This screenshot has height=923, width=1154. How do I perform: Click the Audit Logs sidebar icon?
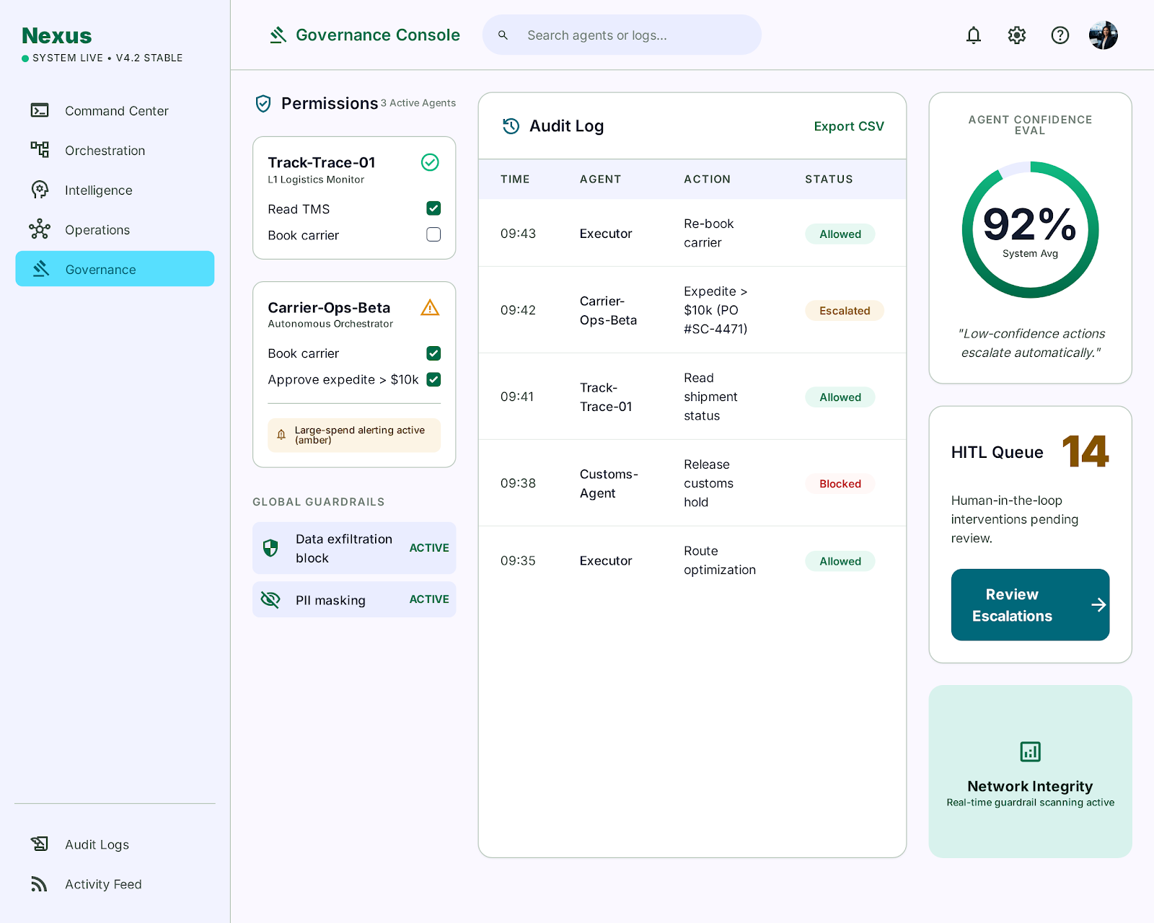pyautogui.click(x=40, y=844)
